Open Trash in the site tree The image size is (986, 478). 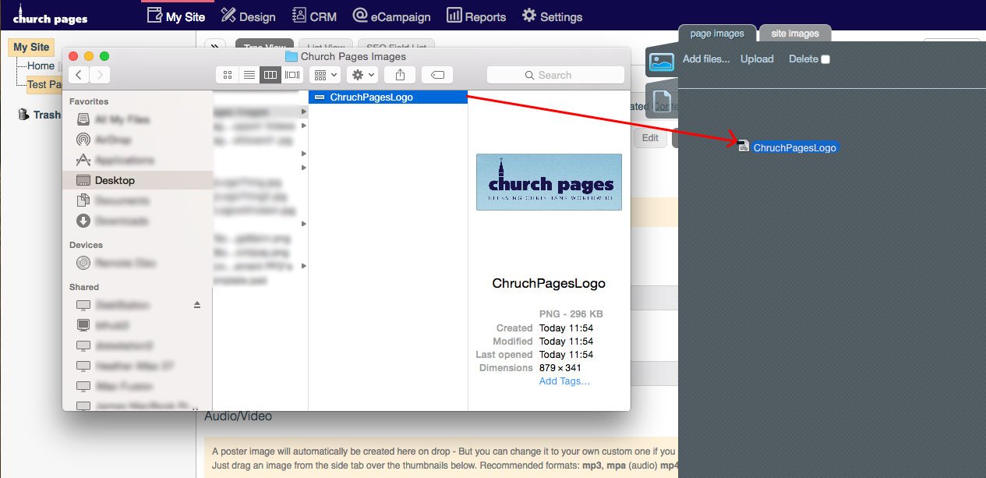[47, 115]
